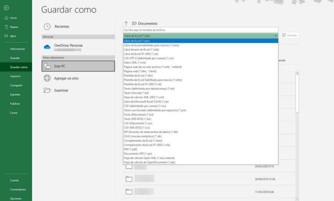Image resolution: width=334 pixels, height=201 pixels.
Task: Select Plantilla de Excel 97-2003 (*.xlt)
Action: tap(201, 84)
